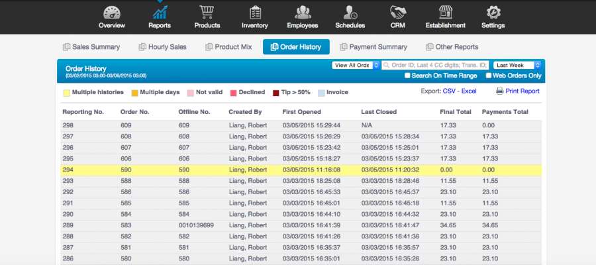The height and width of the screenshot is (265, 596).
Task: Open the Establishment storefront icon
Action: tap(446, 13)
